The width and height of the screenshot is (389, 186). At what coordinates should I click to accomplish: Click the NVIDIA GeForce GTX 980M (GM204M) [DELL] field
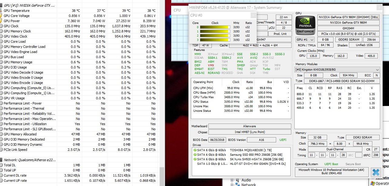tap(348, 17)
